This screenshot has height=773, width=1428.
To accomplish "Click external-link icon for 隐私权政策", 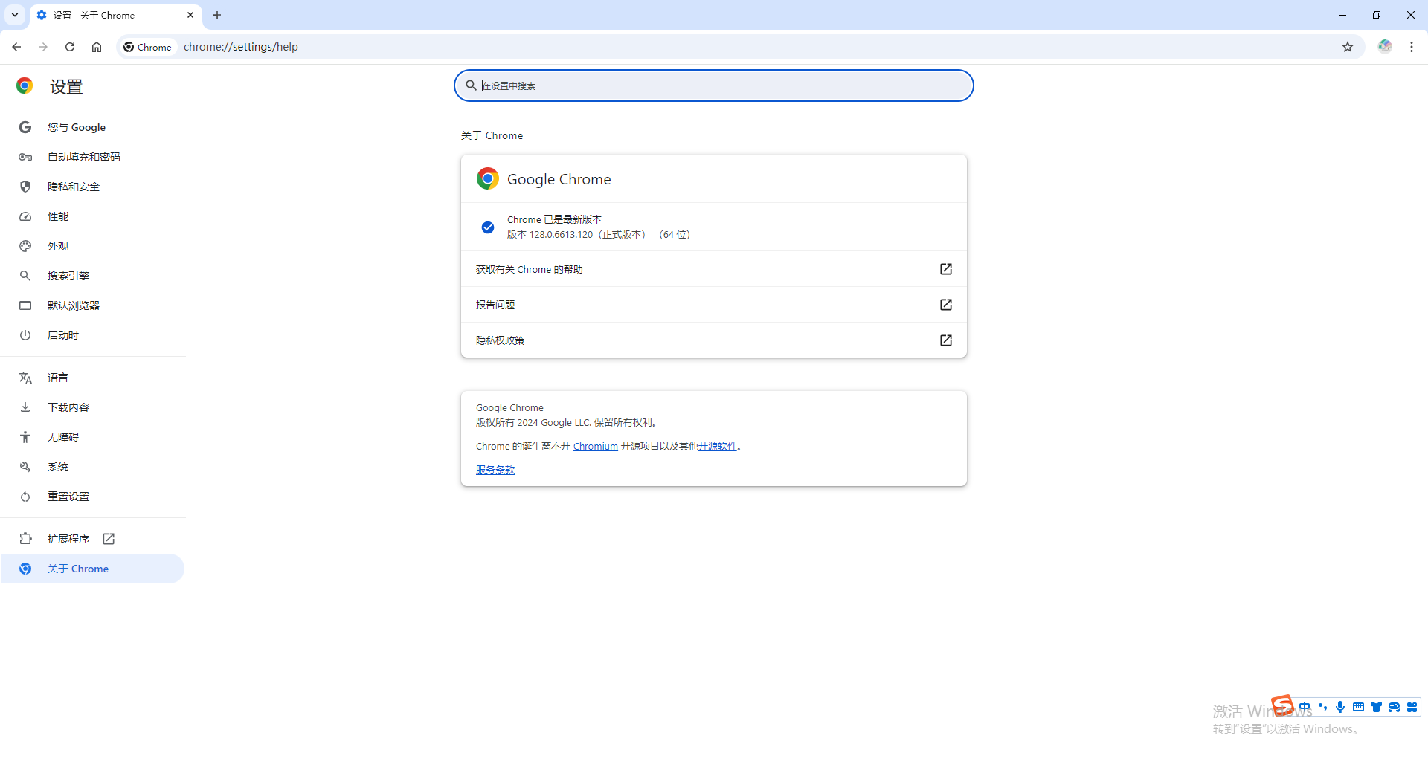I will 946,340.
